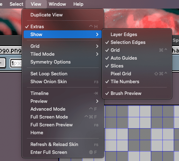Image resolution: width=179 pixels, height=161 pixels.
Task: Enable Layer Edges option
Action: (x=137, y=34)
